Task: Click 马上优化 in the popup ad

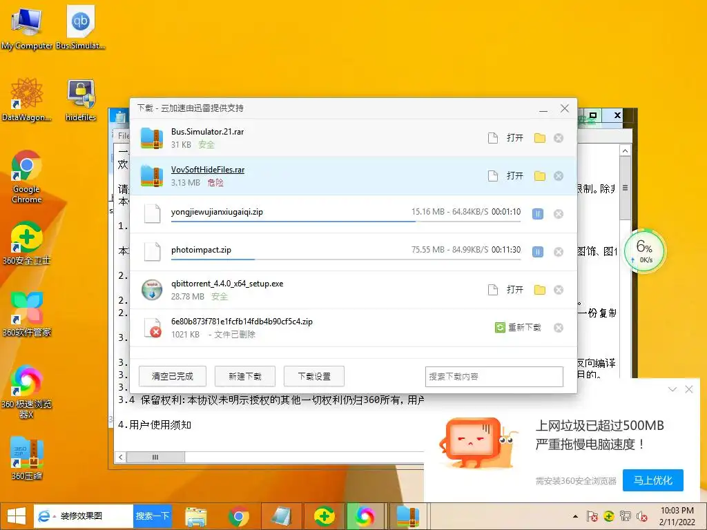Action: click(x=653, y=480)
